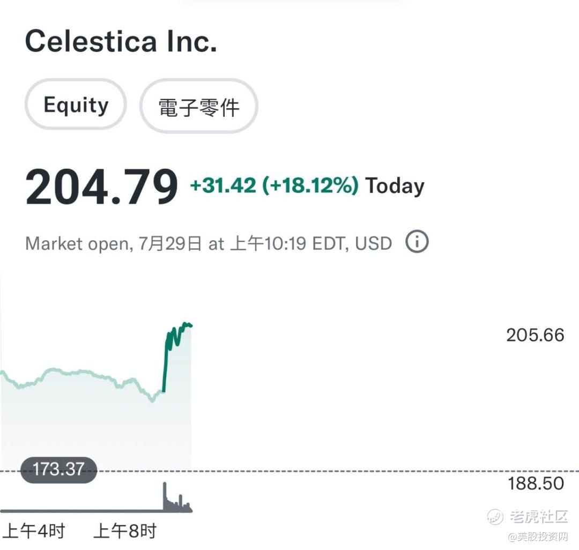The width and height of the screenshot is (579, 550).
Task: Select the 188.50 axis label
Action: [536, 484]
